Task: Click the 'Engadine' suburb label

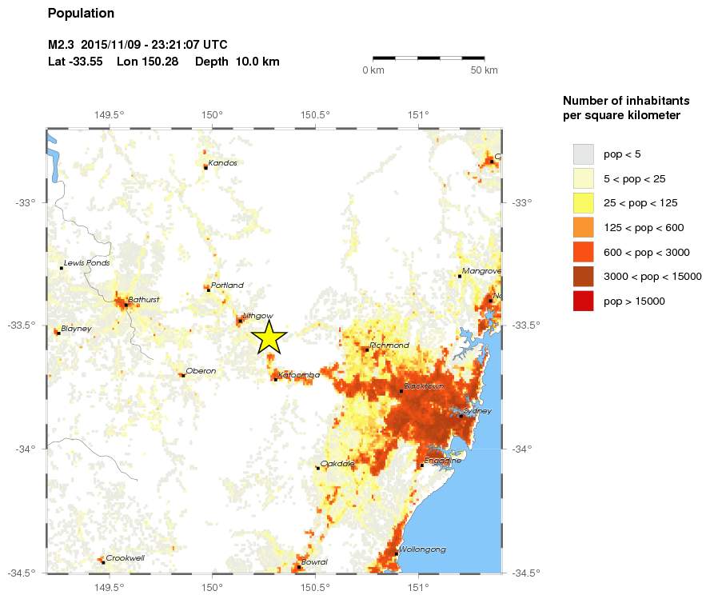Action: [443, 461]
